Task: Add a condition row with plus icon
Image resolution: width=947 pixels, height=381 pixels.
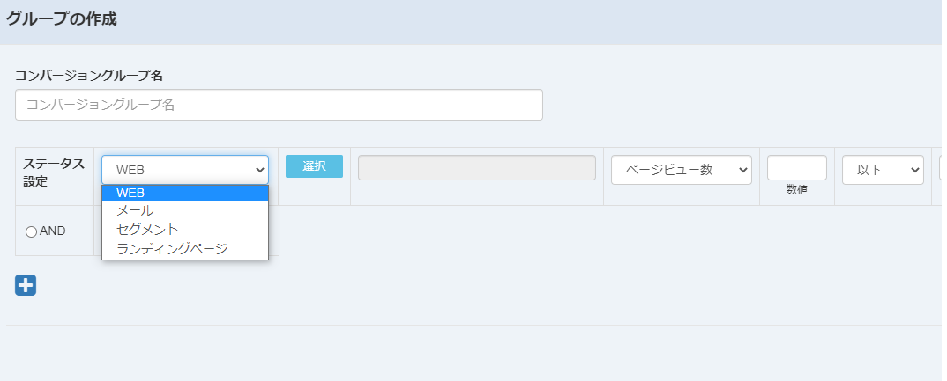Action: point(26,285)
